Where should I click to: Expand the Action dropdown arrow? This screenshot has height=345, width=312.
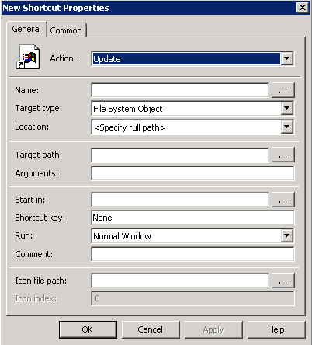point(286,58)
